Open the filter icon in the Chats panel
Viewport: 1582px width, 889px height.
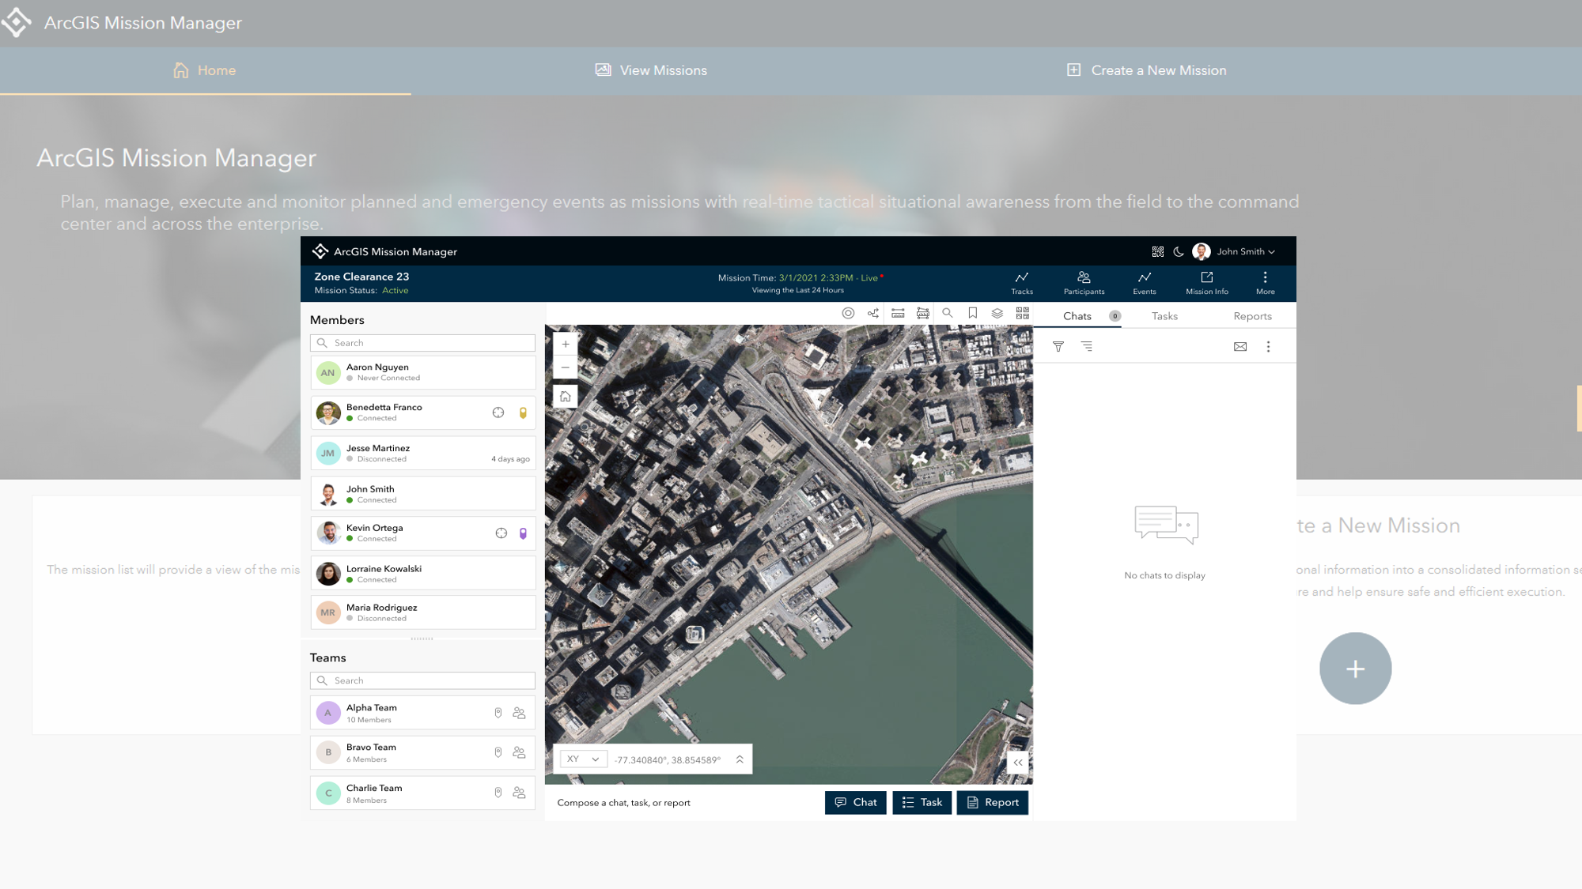1058,346
